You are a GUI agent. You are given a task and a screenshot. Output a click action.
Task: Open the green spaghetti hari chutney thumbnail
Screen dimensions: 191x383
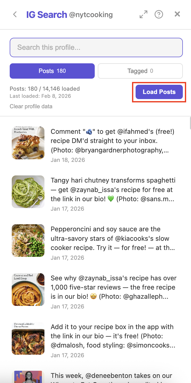click(28, 192)
